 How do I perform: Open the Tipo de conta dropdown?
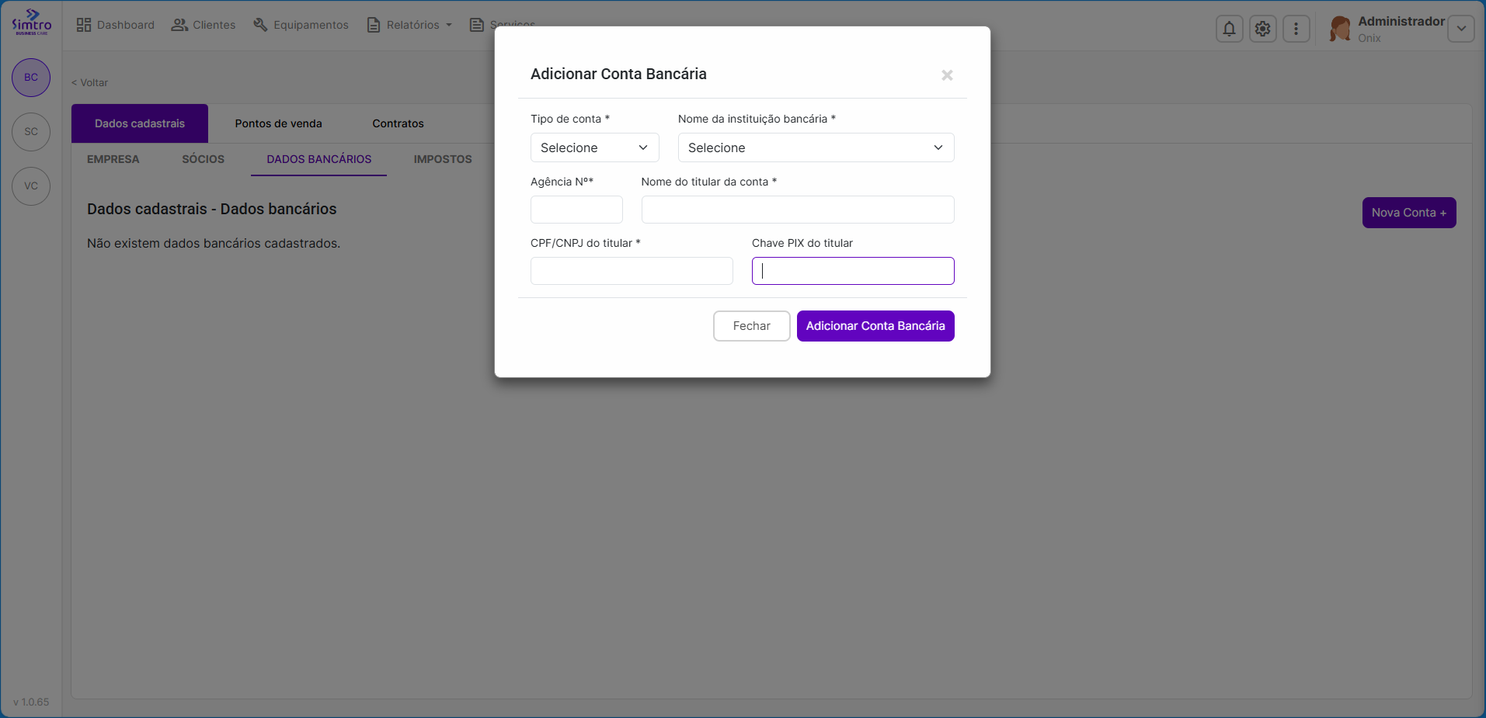coord(594,147)
